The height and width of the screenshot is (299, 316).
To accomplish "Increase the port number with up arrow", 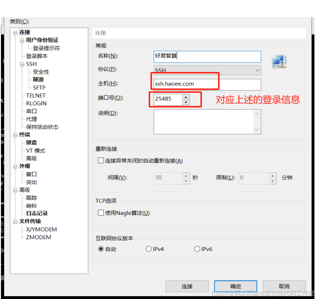I will click(186, 97).
